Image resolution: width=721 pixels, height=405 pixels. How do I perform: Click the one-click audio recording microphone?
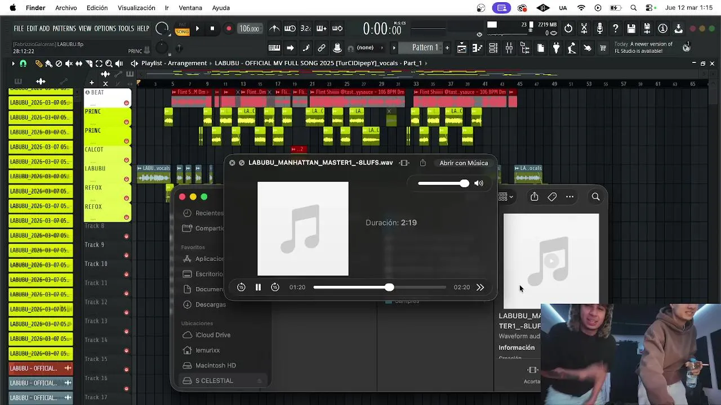click(600, 29)
